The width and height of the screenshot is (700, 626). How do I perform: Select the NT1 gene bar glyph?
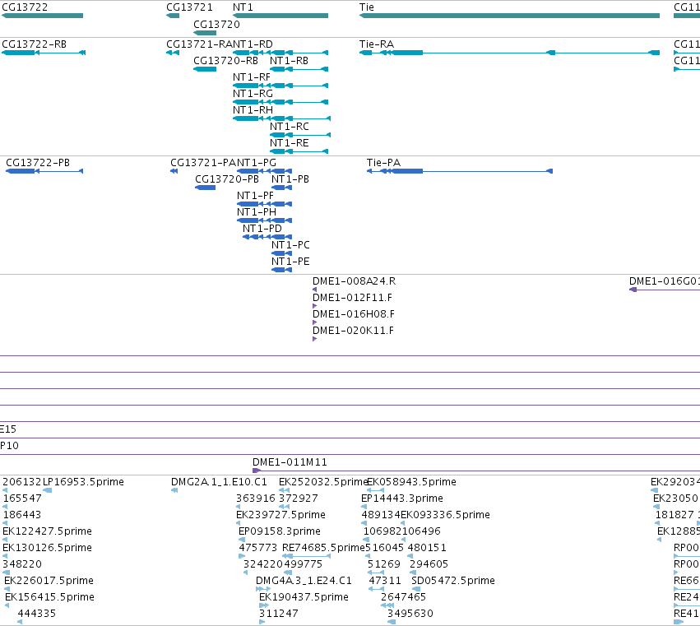280,16
